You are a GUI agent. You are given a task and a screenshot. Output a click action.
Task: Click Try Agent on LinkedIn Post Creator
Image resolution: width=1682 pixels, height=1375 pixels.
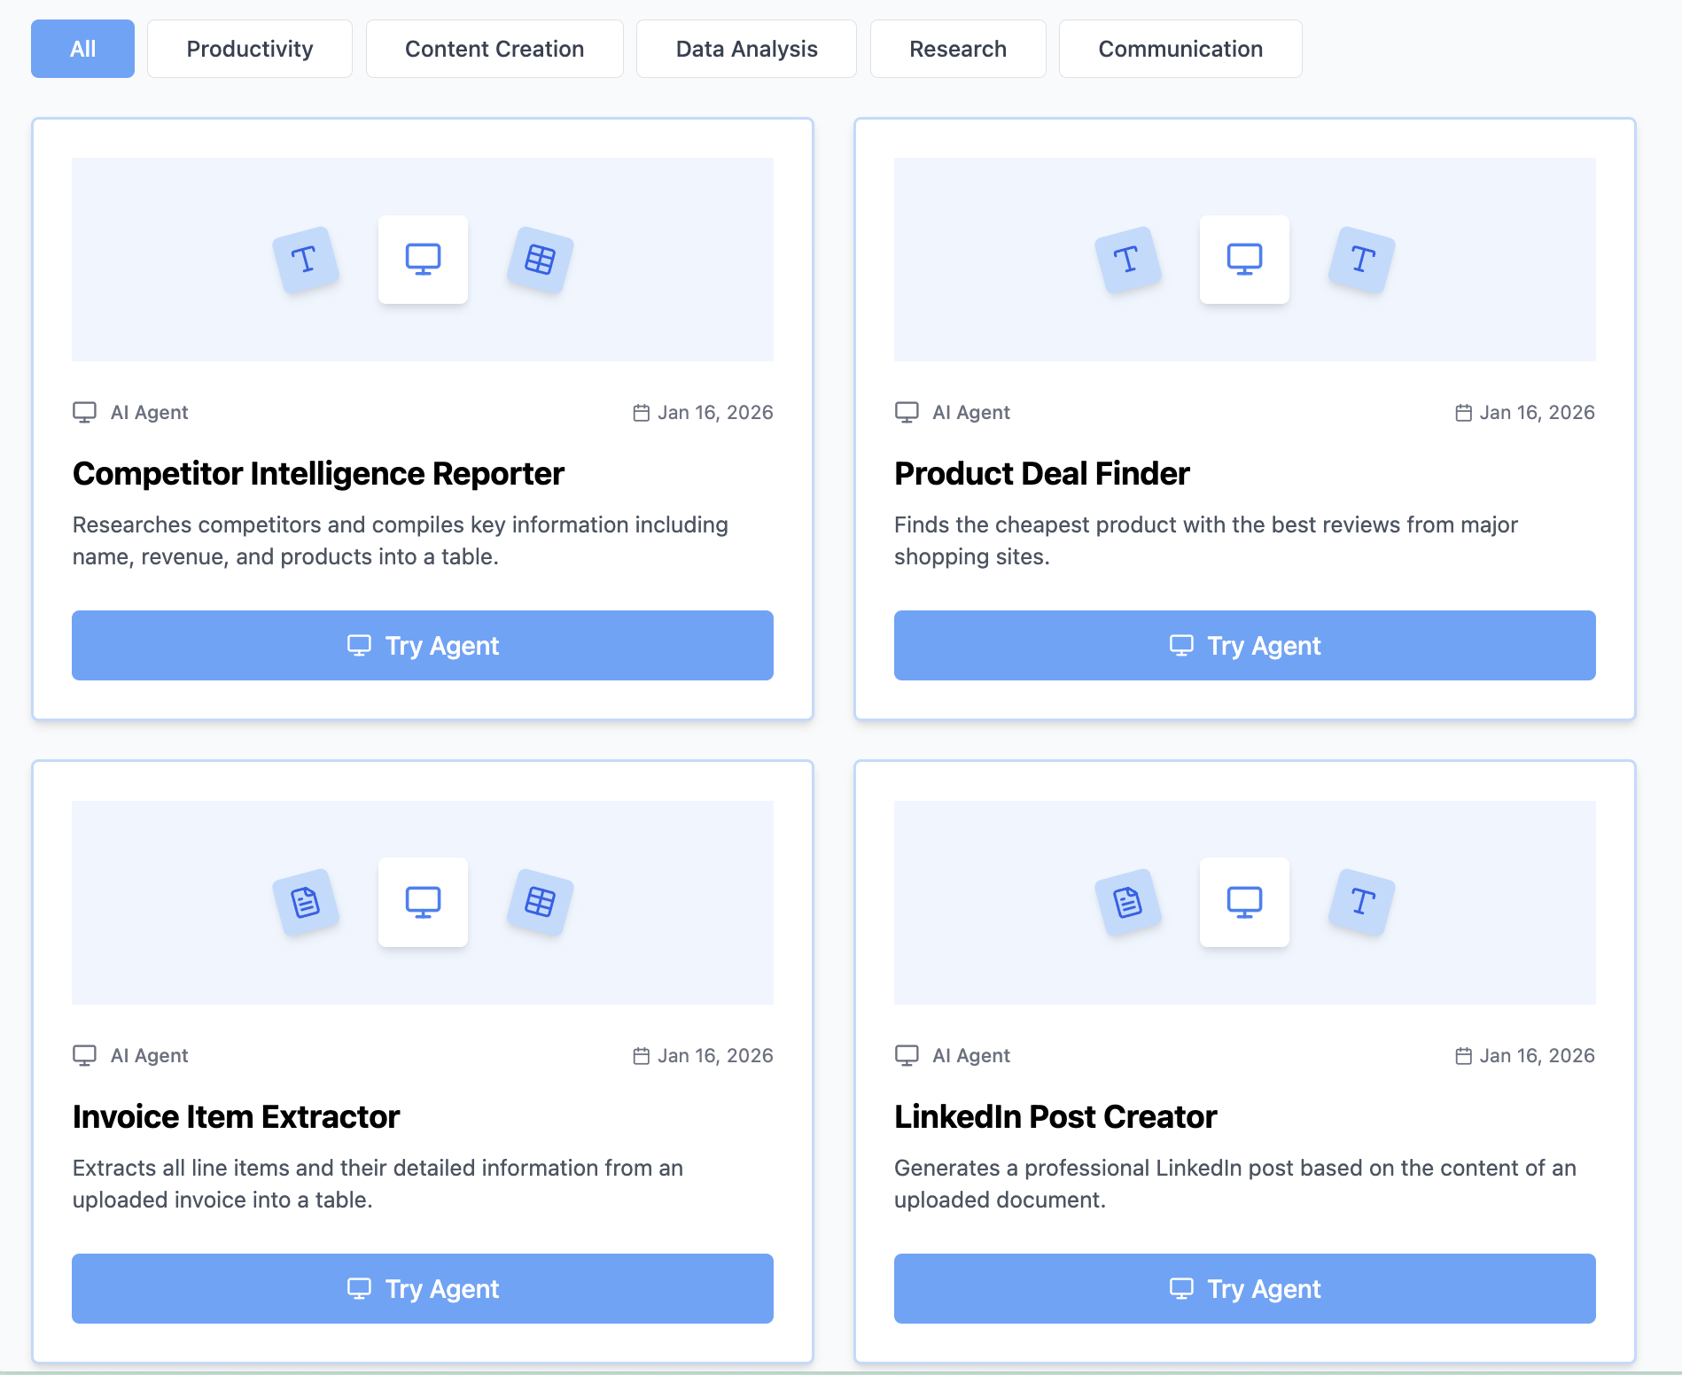pyautogui.click(x=1244, y=1289)
